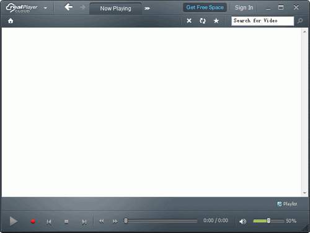Click the RealPlayer Cloud logo
Image resolution: width=310 pixels, height=233 pixels.
tap(22, 8)
